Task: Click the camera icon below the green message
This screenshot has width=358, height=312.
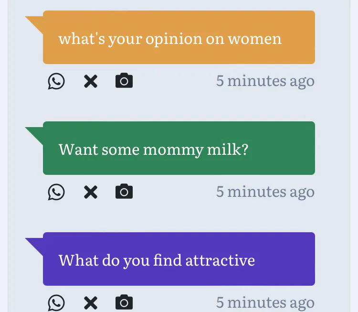Action: pos(124,192)
